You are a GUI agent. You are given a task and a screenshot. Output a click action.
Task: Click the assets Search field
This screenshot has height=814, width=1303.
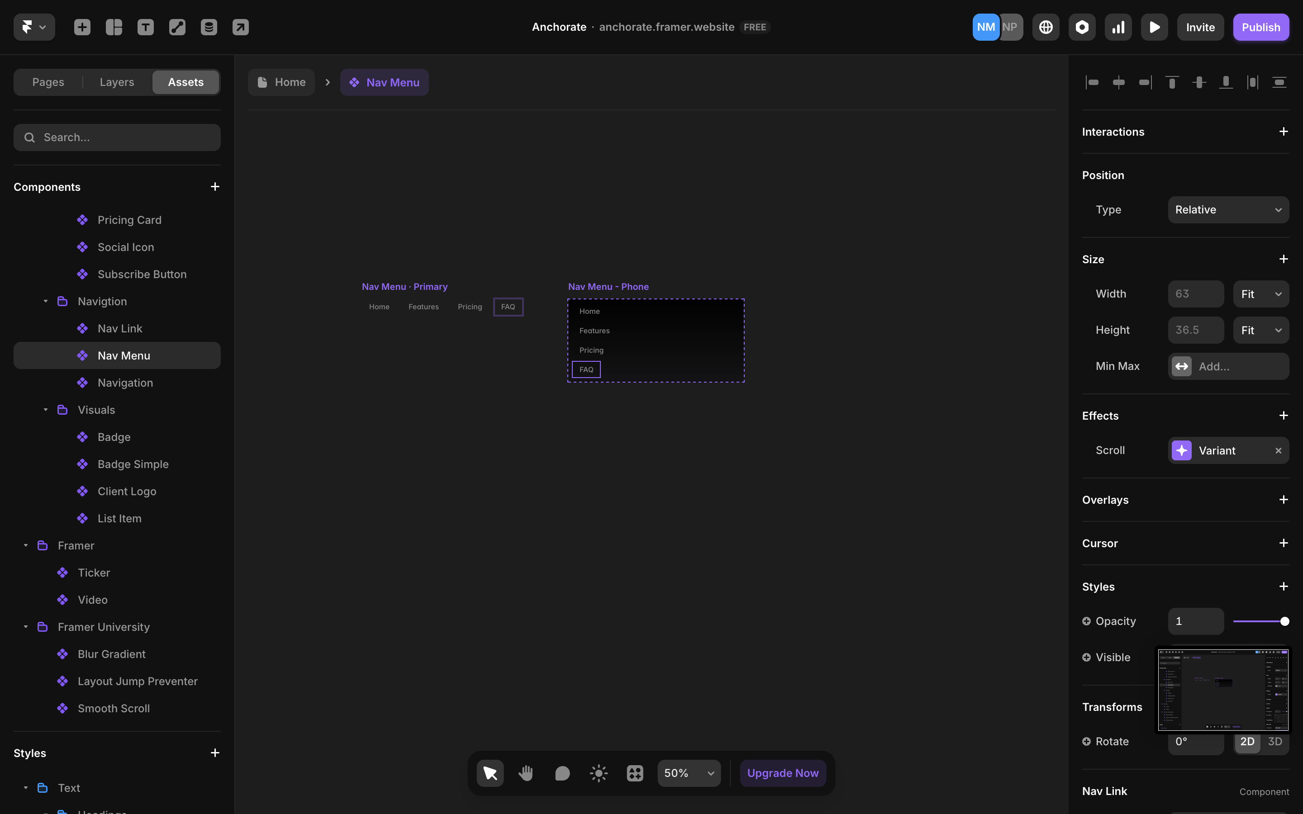117,137
